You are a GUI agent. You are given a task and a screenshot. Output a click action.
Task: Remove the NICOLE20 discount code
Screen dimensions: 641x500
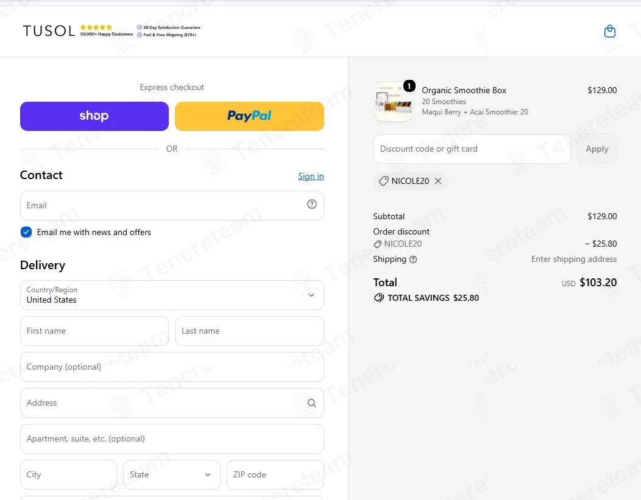click(438, 181)
